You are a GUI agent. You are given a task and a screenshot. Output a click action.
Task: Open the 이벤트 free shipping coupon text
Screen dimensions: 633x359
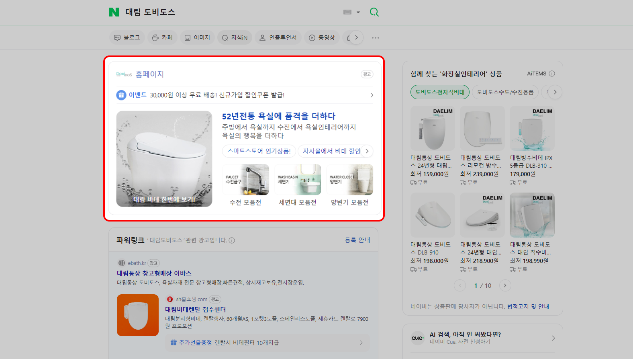217,95
